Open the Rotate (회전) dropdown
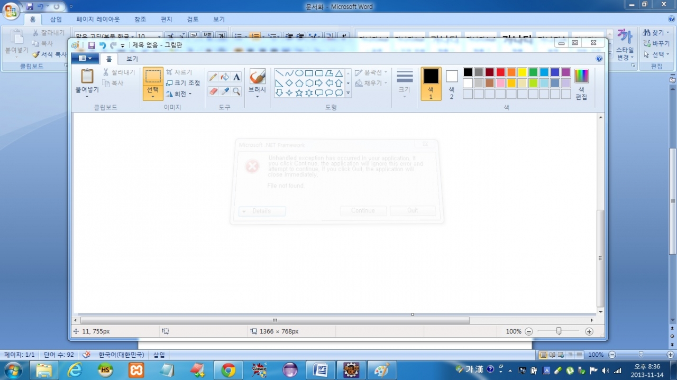This screenshot has width=677, height=380. click(x=179, y=94)
